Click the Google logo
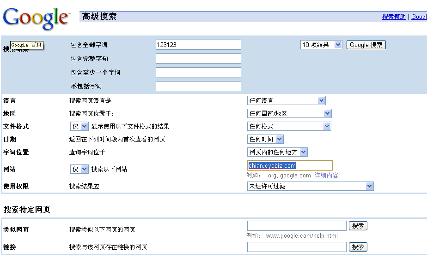The image size is (427, 258). click(36, 18)
